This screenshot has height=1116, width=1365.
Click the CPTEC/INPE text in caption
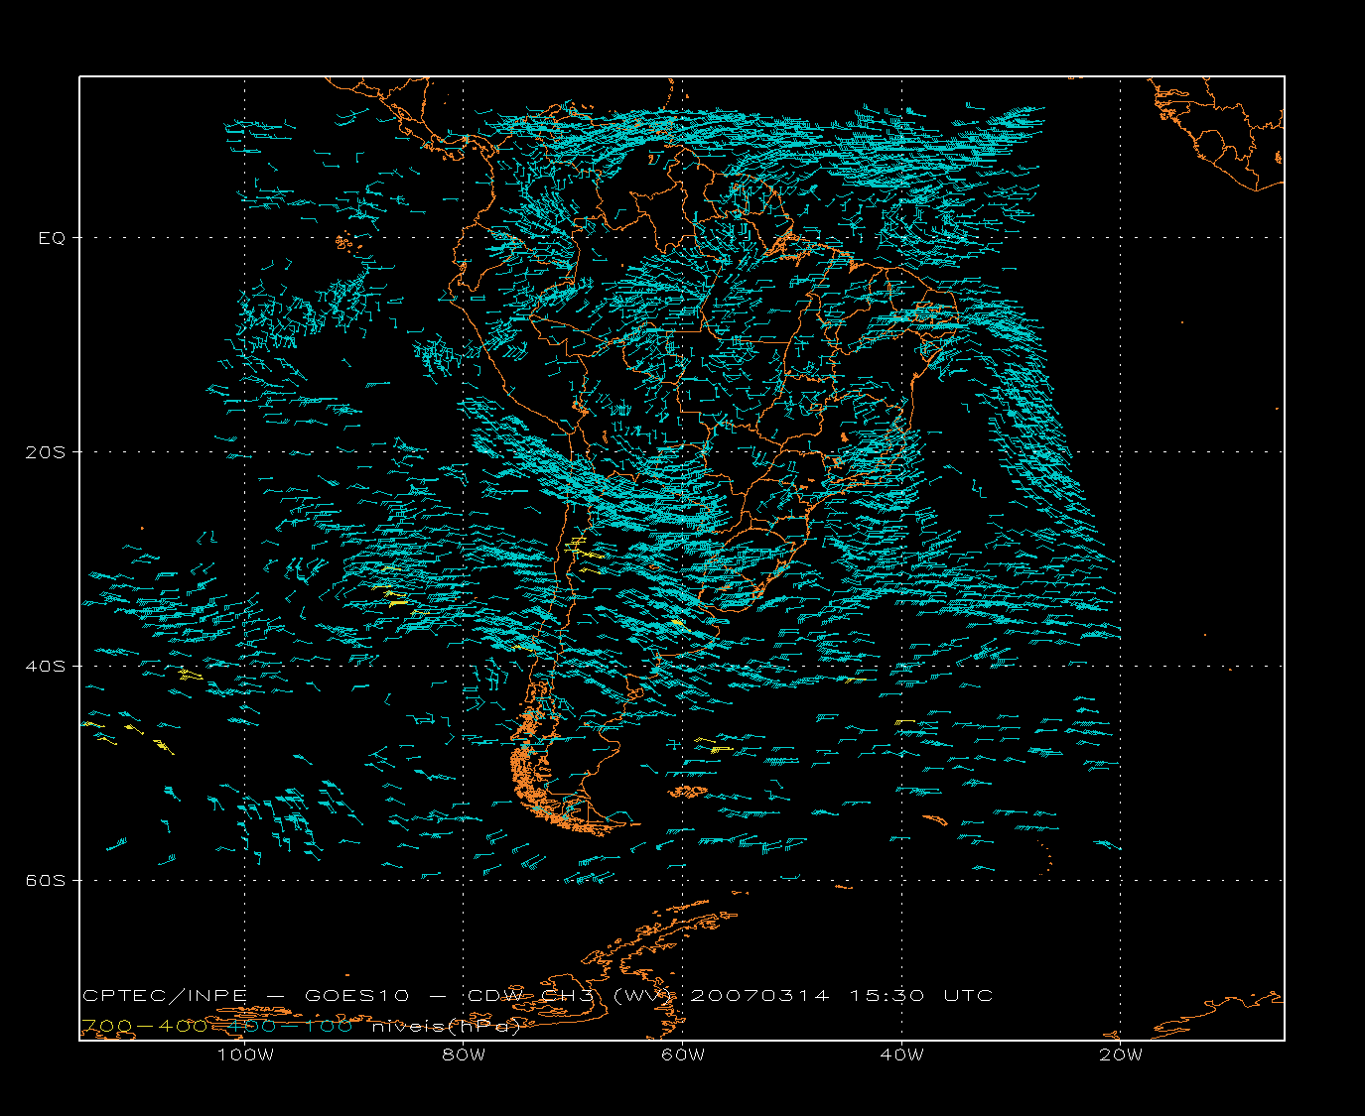coord(165,995)
